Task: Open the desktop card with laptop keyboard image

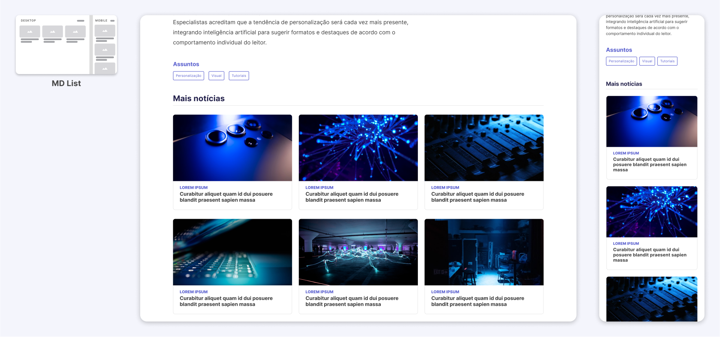Action: click(232, 266)
